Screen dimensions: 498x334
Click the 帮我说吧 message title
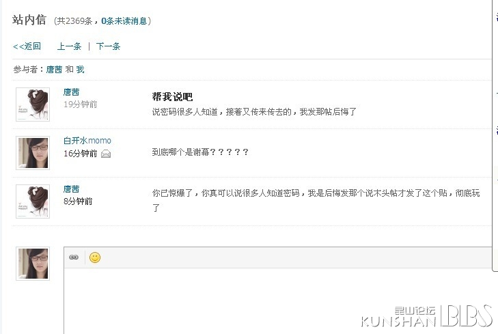coord(172,96)
